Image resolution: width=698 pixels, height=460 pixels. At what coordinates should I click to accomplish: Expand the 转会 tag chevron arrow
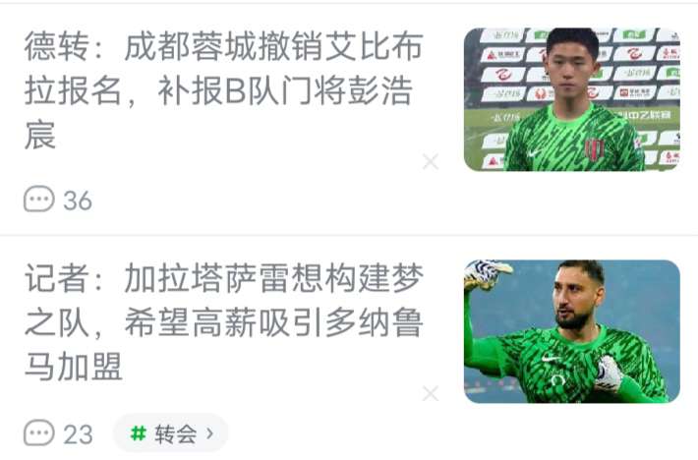[210, 432]
